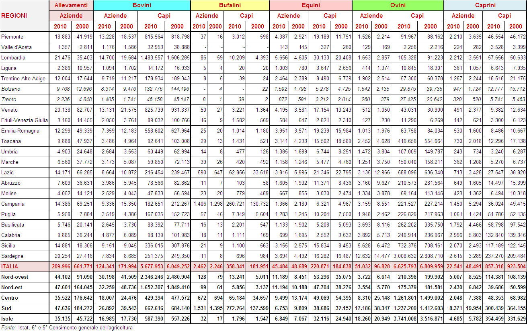Click the Capi subheader under Bovini
The image size is (527, 331).
point(164,16)
